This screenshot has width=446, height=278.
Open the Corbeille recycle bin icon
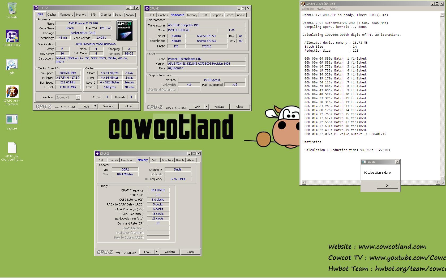[x=12, y=8]
